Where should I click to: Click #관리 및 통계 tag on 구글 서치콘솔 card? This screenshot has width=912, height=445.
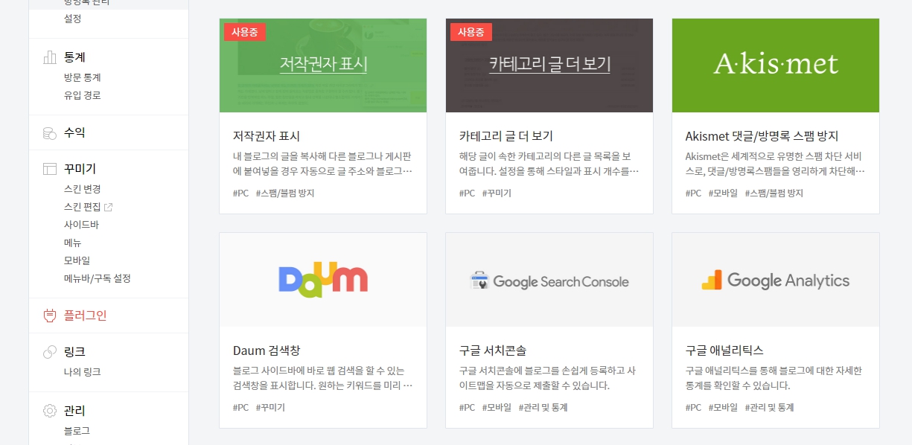click(x=543, y=408)
